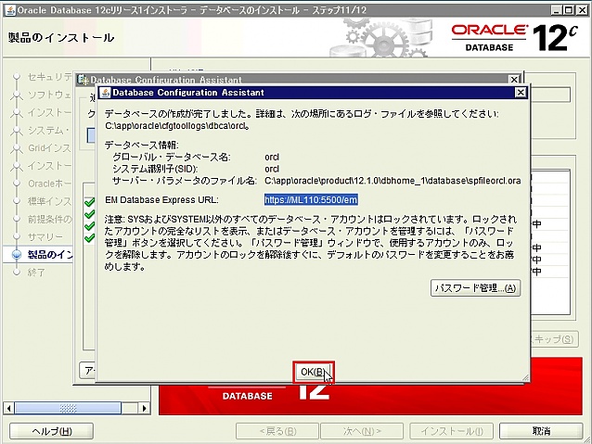The width and height of the screenshot is (592, 444).
Task: Click the sidebar horizontal scrollbar thumb
Action: 68,408
